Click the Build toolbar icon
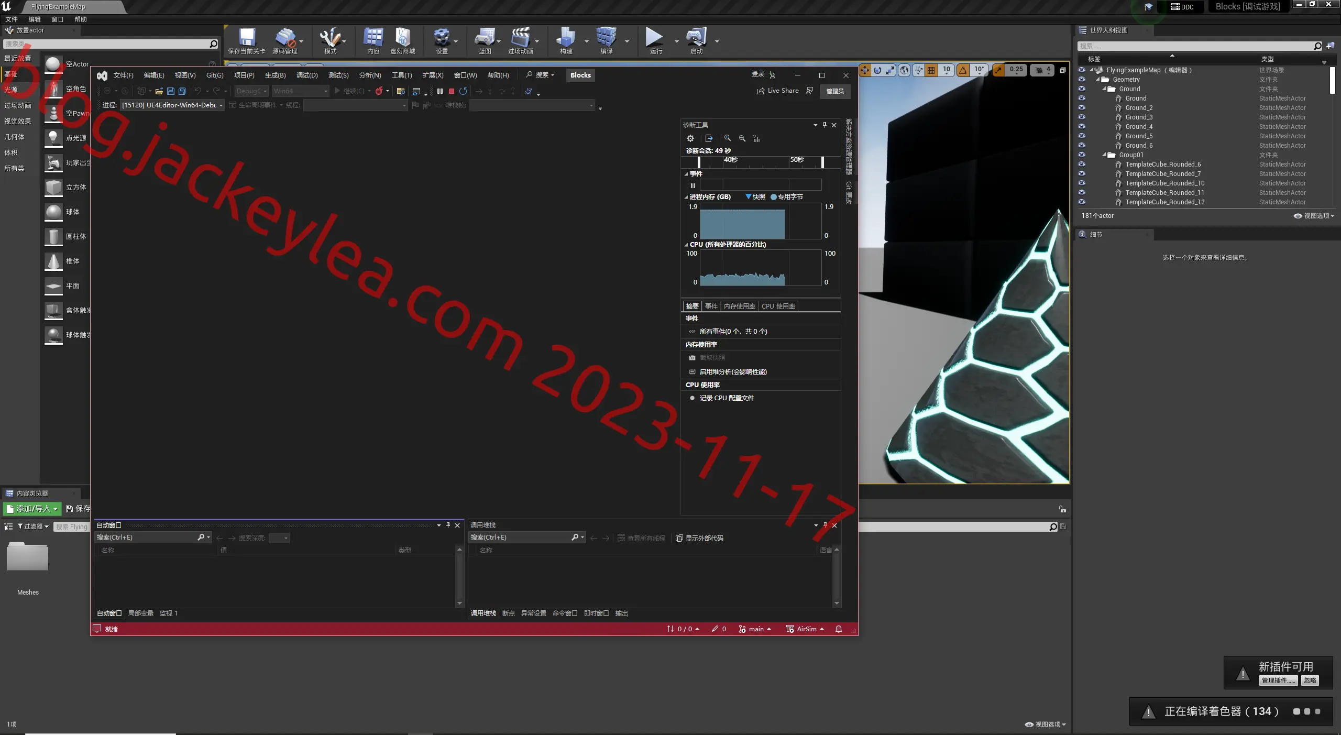Screen dimensions: 1341x735 point(566,37)
